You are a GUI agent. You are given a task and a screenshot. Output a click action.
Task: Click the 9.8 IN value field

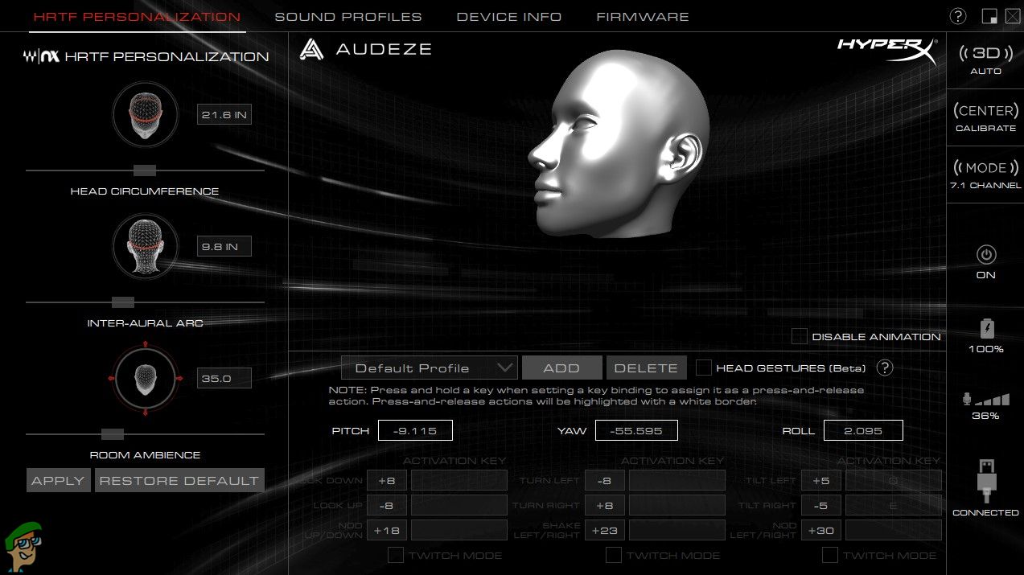(224, 246)
